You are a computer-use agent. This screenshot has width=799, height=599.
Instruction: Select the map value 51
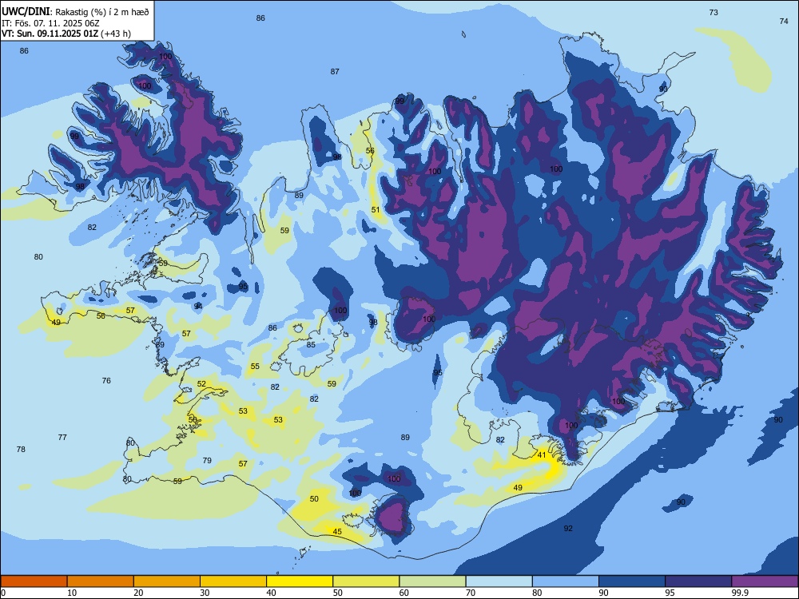[376, 209]
